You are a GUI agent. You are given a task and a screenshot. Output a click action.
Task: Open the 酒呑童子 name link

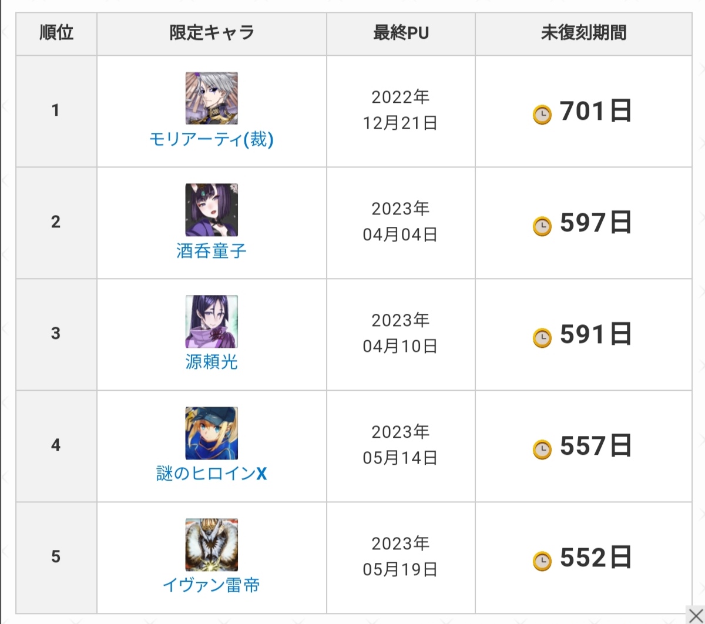coord(211,251)
